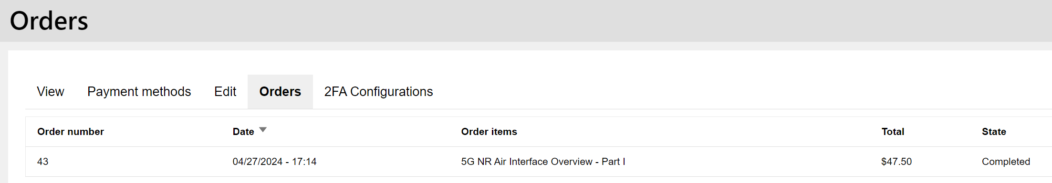Screen dimensions: 1052x183
Task: Open the View tab
Action: tap(51, 92)
